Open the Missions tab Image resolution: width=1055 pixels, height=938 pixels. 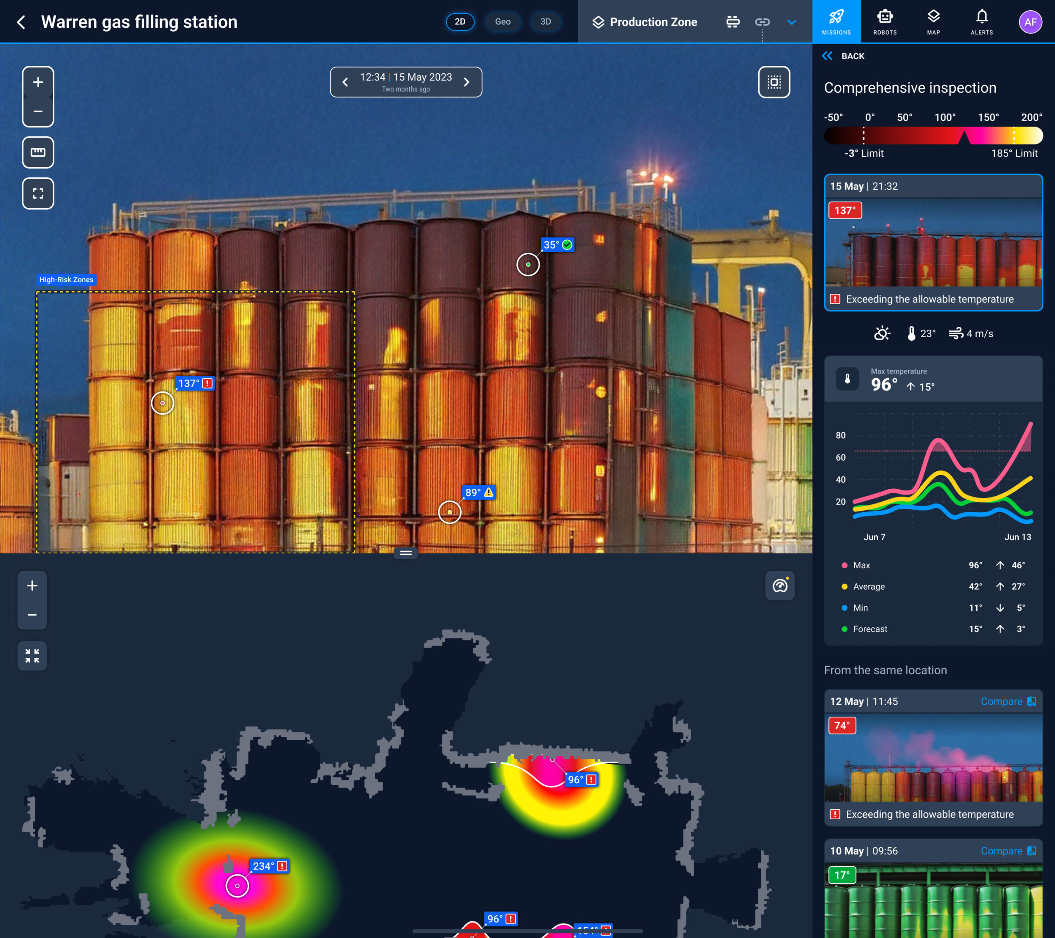click(x=836, y=22)
